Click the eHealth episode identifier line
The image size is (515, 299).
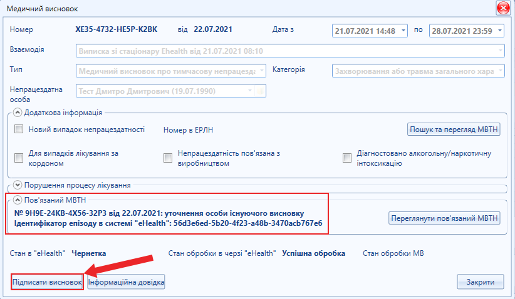click(x=168, y=223)
